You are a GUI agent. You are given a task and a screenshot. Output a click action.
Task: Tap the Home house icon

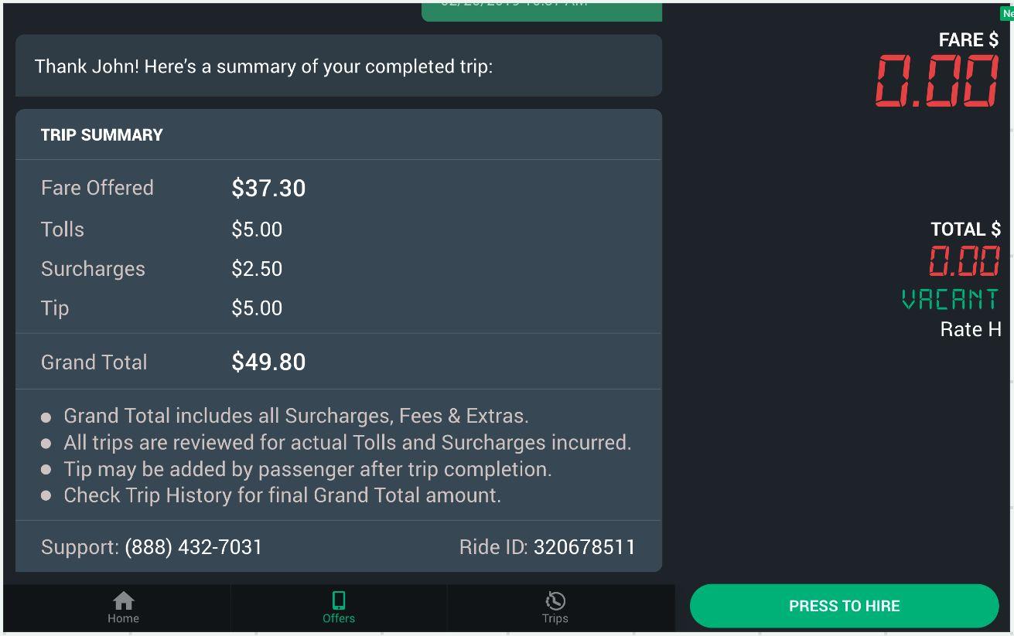pos(123,601)
